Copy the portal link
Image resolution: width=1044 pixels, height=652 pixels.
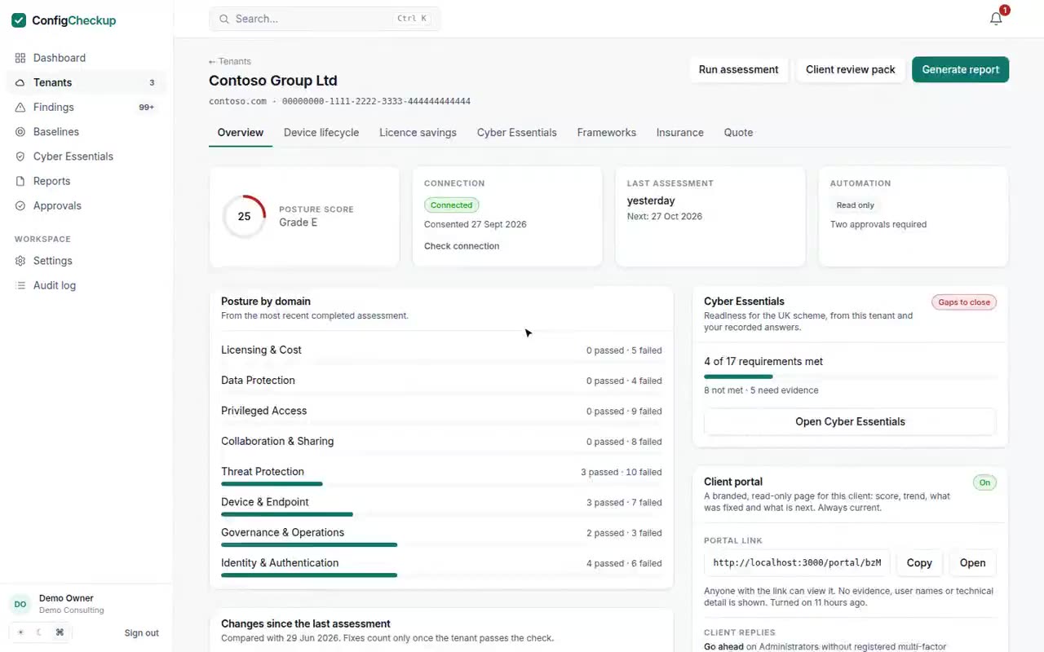point(919,562)
